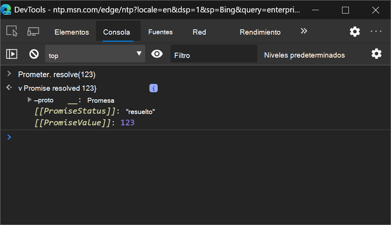391x225 pixels.
Task: Select the [[PromiseValue]] property
Action: point(72,123)
